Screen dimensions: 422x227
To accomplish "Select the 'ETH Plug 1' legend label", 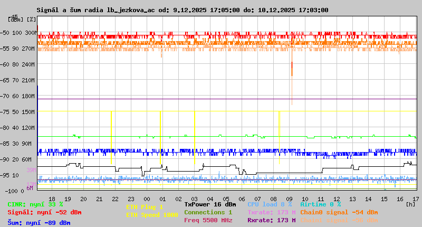I will [145, 207].
